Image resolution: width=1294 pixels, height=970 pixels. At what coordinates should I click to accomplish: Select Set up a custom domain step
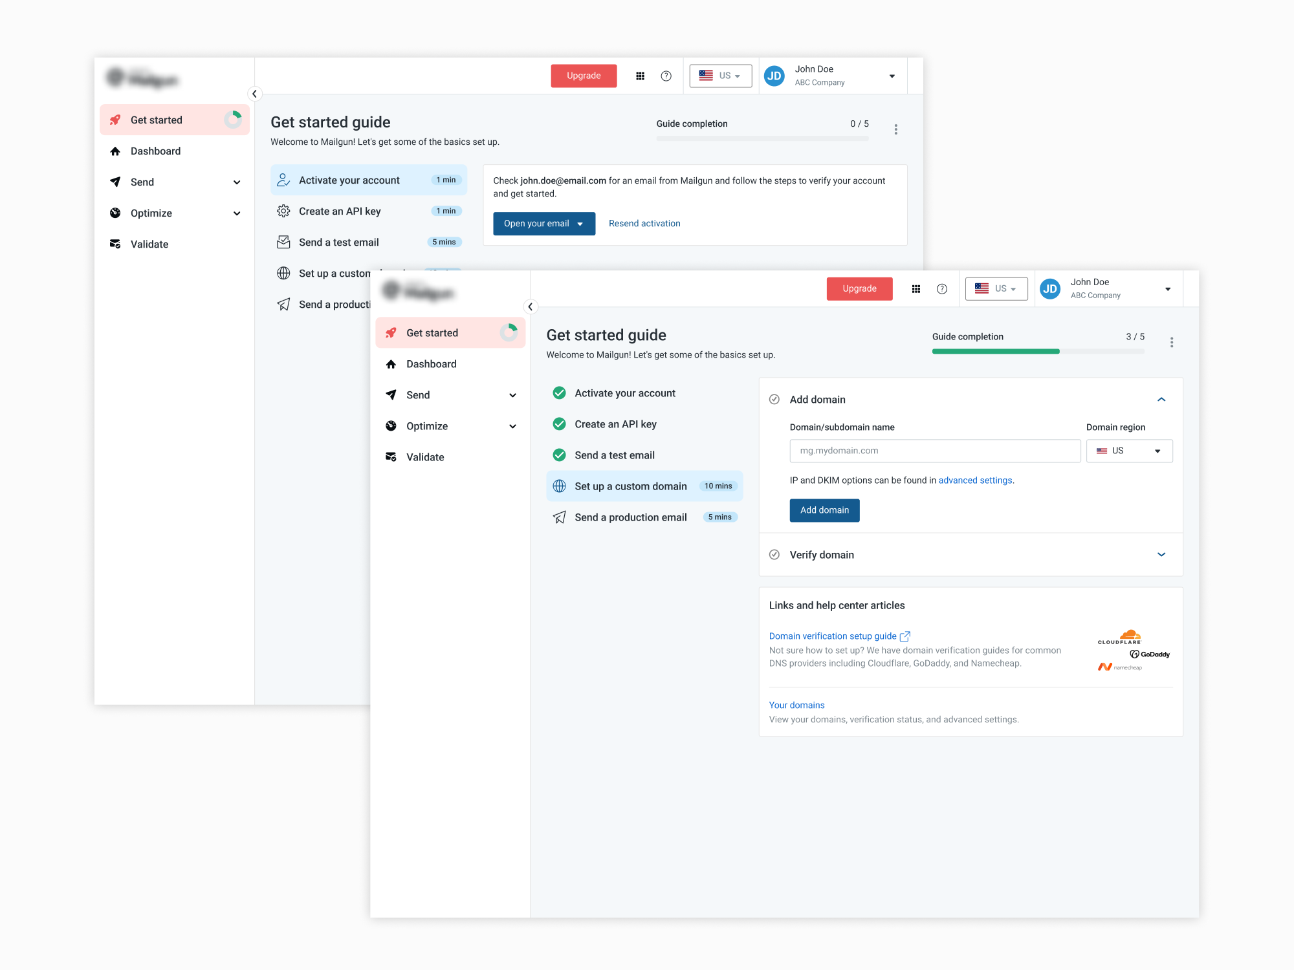pyautogui.click(x=630, y=486)
